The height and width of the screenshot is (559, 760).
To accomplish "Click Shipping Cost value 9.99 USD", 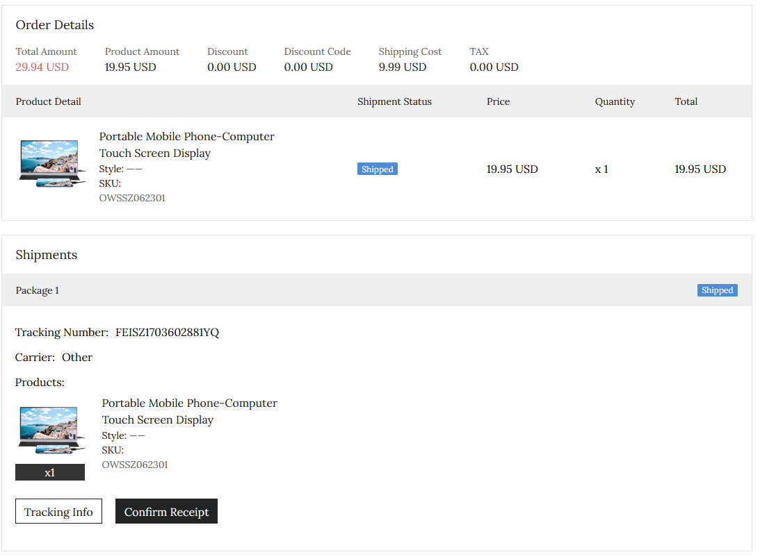I will [403, 67].
